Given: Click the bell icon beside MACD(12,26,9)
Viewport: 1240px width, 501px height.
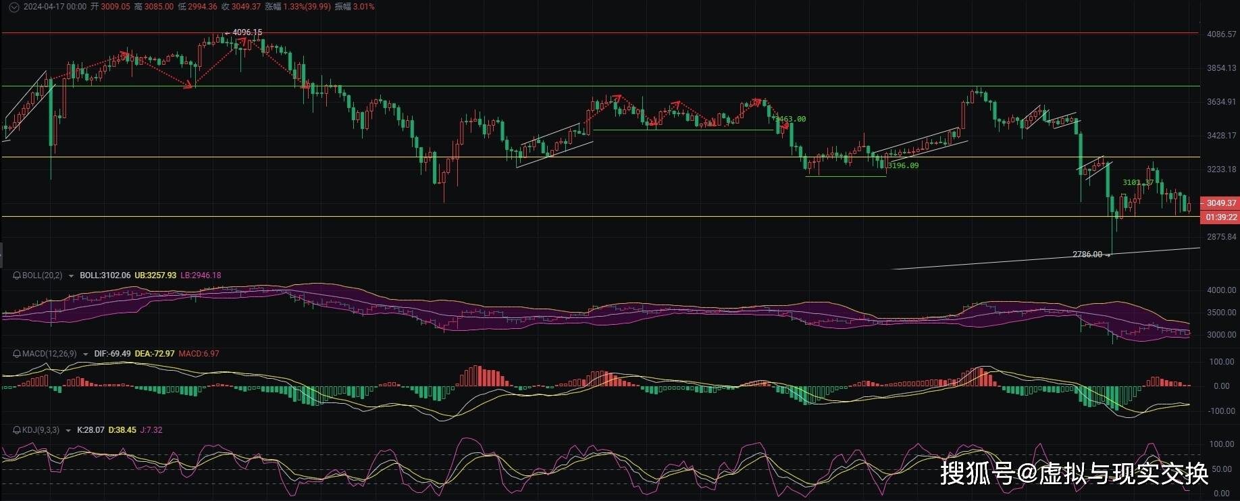Looking at the screenshot, I should tap(17, 354).
